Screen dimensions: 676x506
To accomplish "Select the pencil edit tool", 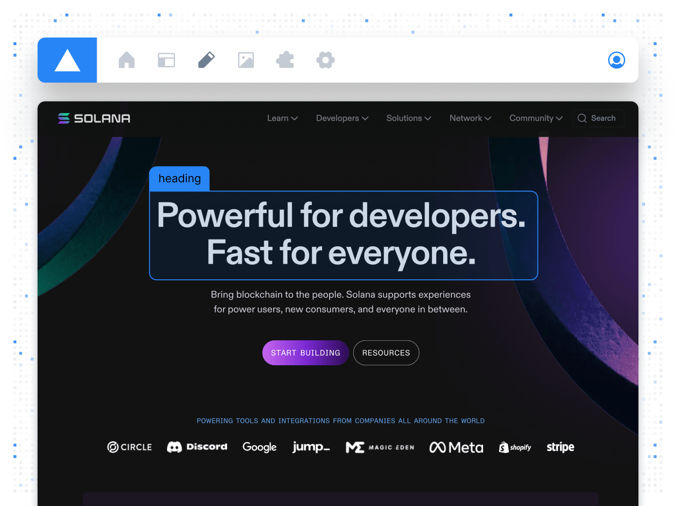I will tap(206, 60).
